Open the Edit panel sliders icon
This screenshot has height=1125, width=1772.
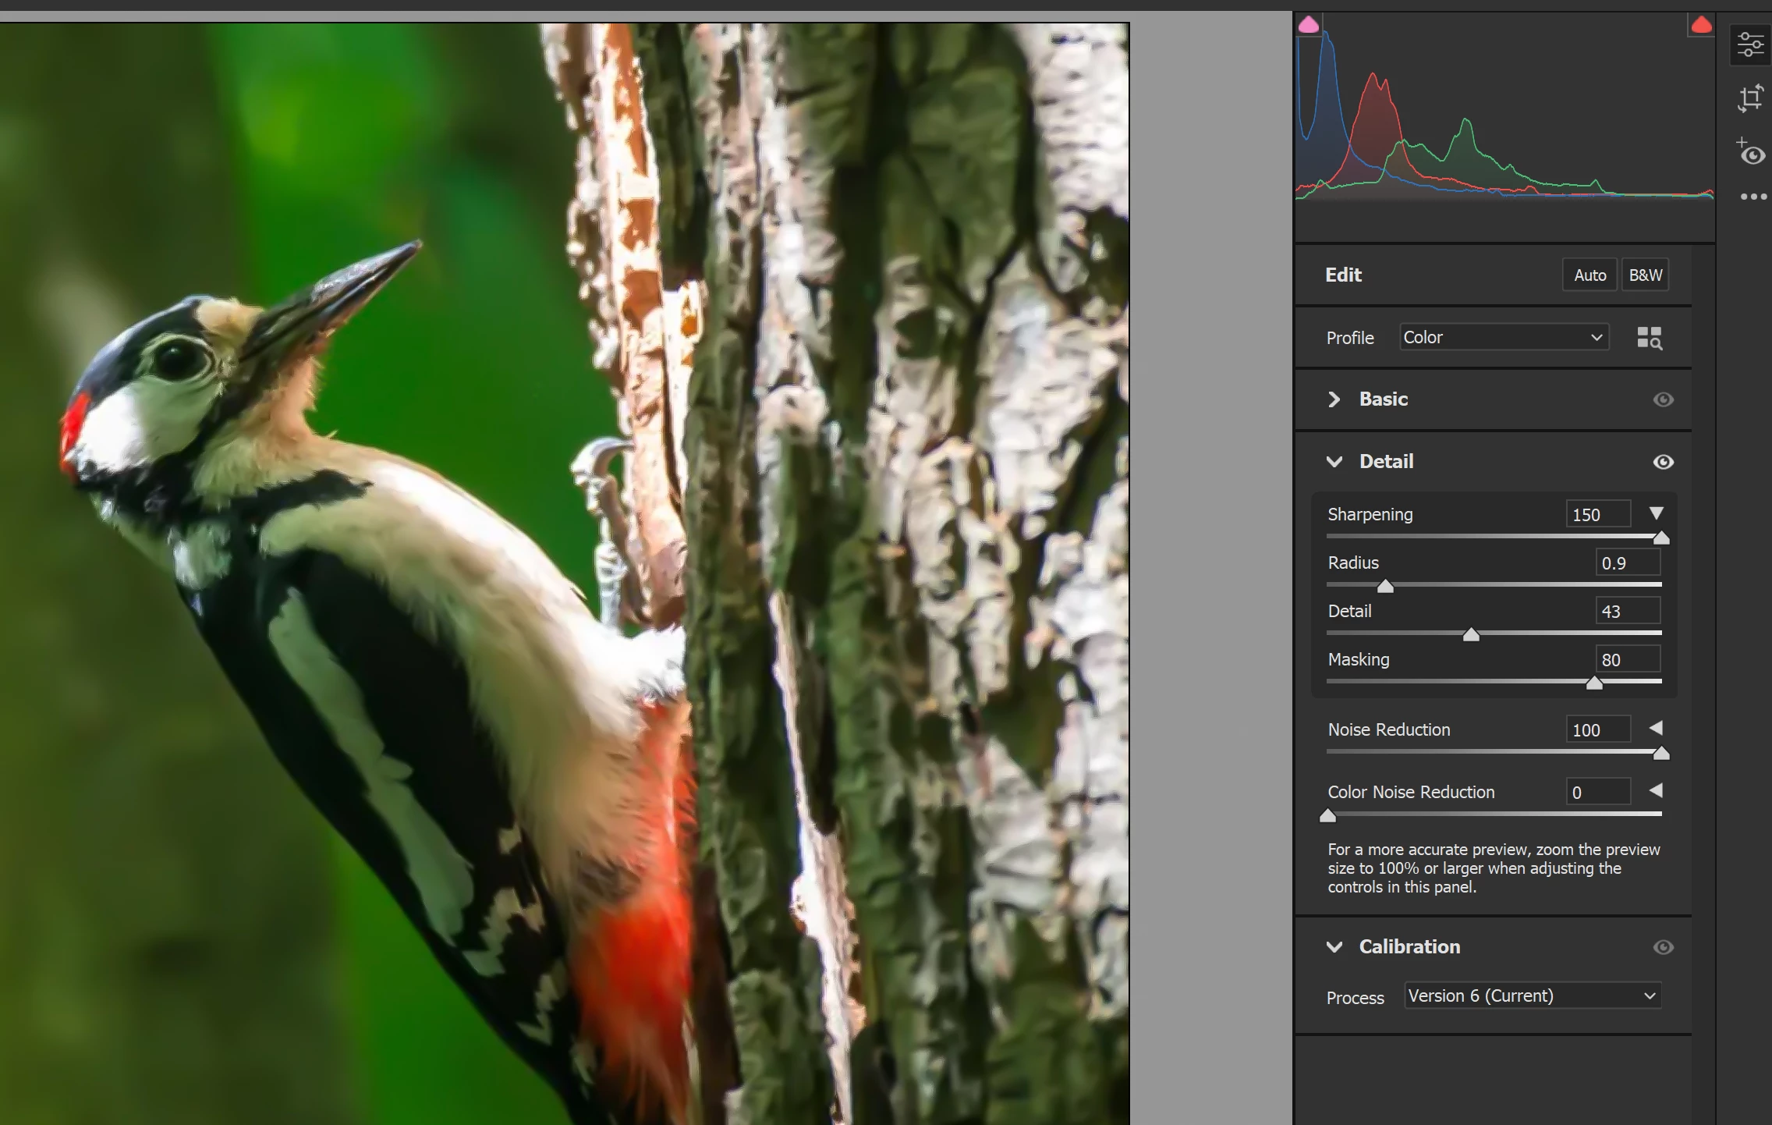tap(1750, 44)
